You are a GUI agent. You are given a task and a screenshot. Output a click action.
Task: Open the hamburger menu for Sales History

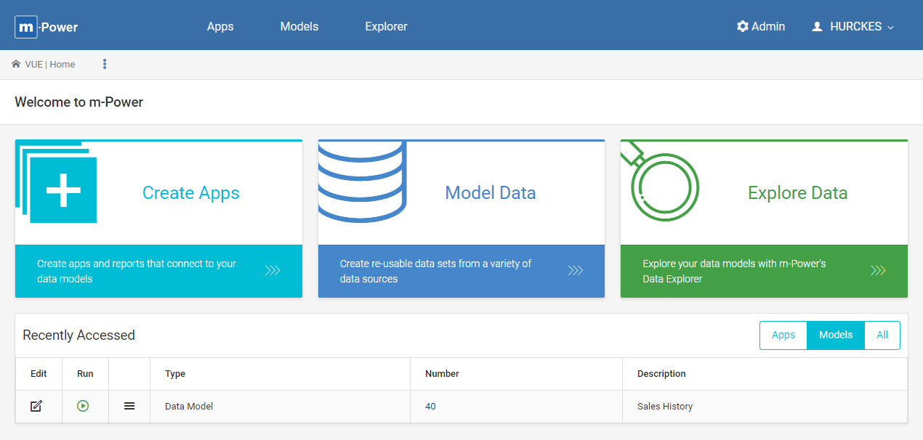click(x=129, y=406)
